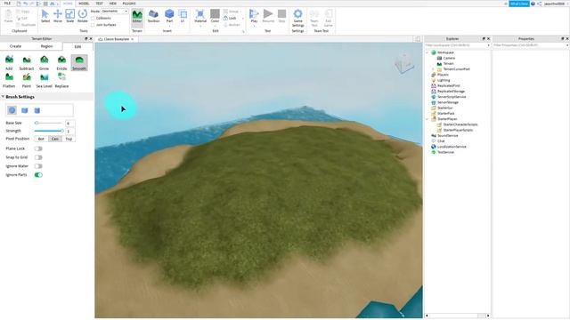The image size is (570, 320).
Task: Open the UI insert tool
Action: coord(183,16)
